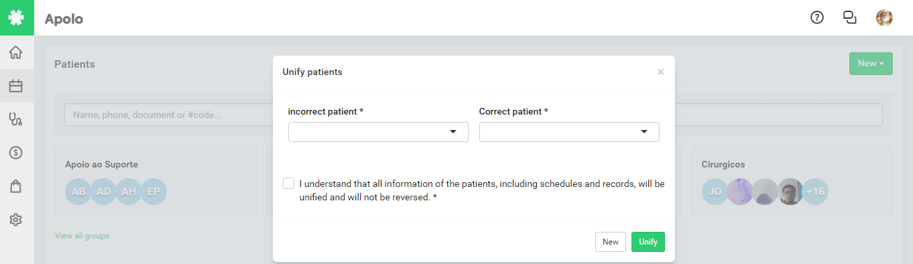
Task: Select the stethoscope sidebar icon
Action: coord(16,119)
